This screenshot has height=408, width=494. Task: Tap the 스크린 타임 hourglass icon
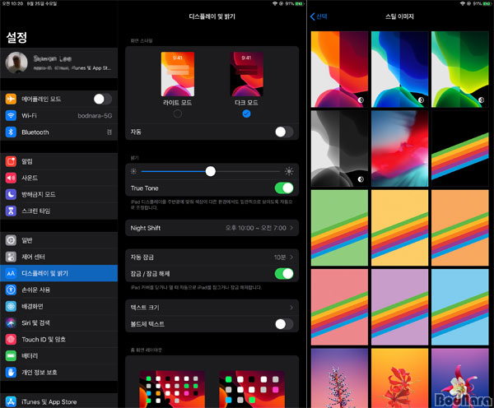click(x=11, y=211)
